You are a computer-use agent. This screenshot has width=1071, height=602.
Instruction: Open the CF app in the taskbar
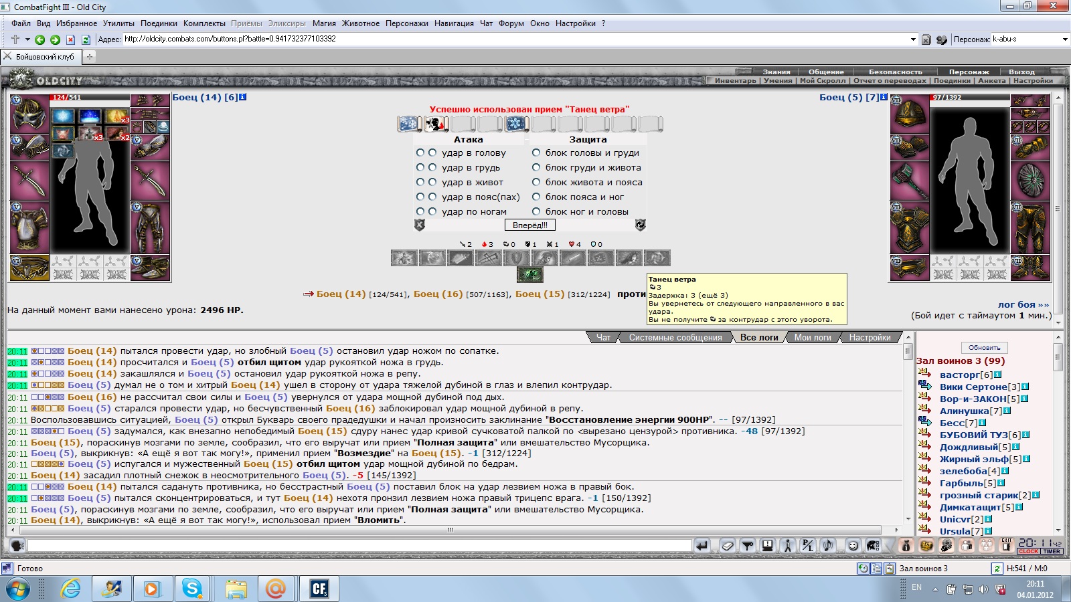[319, 589]
